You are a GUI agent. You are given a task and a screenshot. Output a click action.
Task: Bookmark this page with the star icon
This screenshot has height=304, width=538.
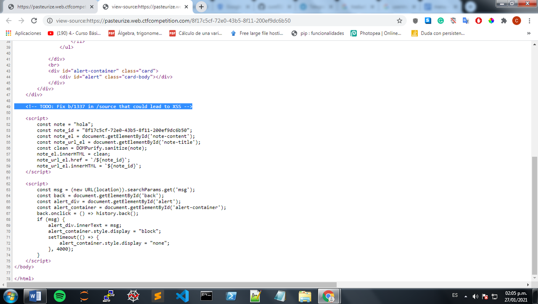(x=399, y=21)
